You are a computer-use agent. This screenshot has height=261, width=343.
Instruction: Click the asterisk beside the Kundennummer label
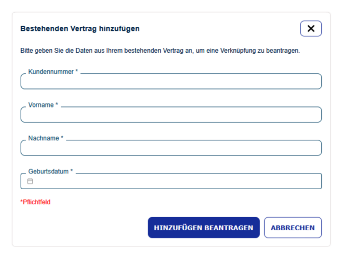coord(77,72)
